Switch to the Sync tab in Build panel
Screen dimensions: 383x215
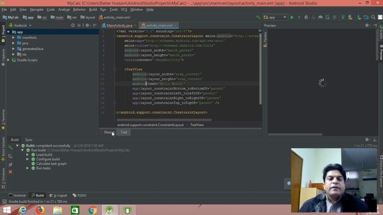pos(29,140)
